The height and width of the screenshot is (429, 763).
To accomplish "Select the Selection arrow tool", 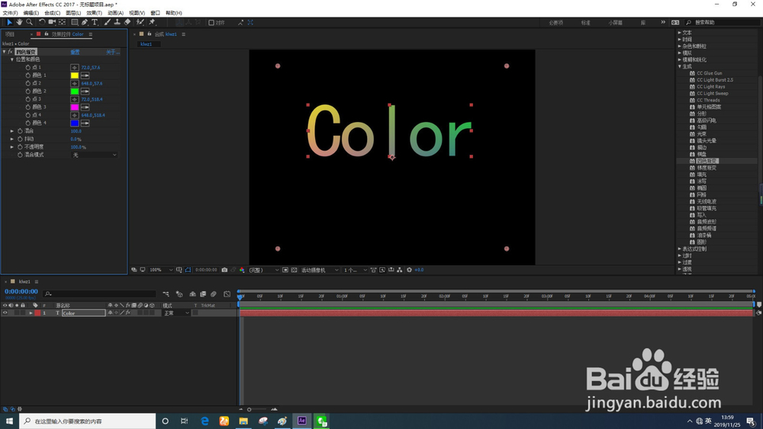I will tap(9, 22).
